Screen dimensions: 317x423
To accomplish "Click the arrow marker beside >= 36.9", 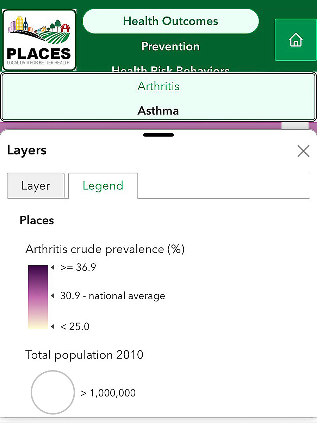I will (52, 268).
